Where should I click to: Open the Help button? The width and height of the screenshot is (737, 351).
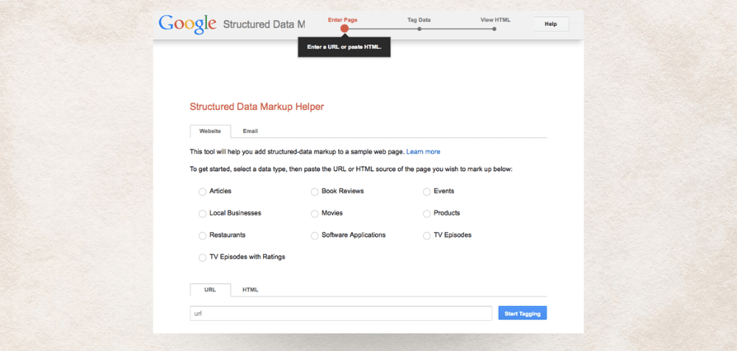[x=551, y=24]
